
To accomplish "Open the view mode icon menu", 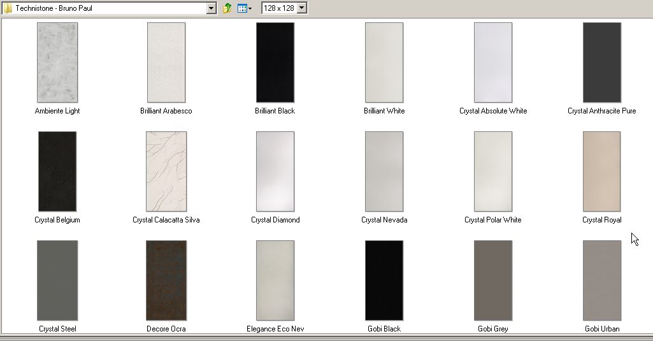I will tap(245, 8).
